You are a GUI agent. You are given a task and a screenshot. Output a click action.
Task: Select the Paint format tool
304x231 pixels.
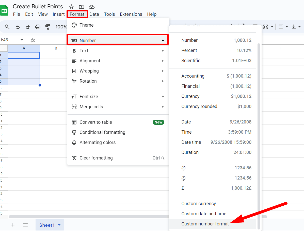point(48,27)
